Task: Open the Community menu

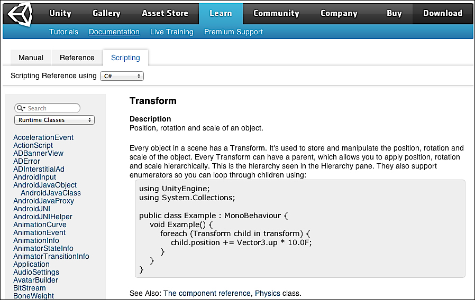Action: (276, 13)
